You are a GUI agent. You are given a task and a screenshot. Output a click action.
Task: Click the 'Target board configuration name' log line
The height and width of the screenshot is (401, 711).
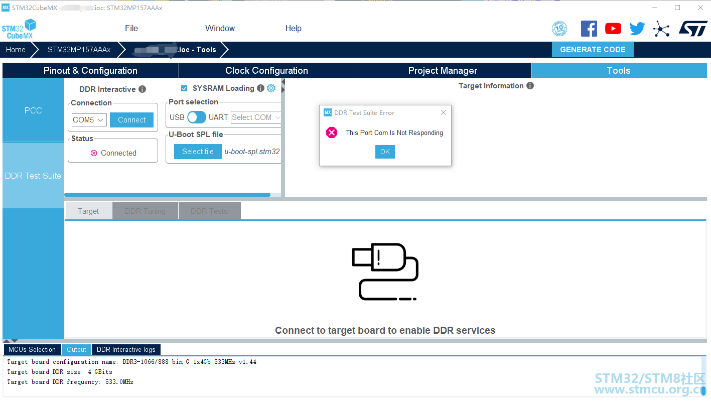(131, 362)
